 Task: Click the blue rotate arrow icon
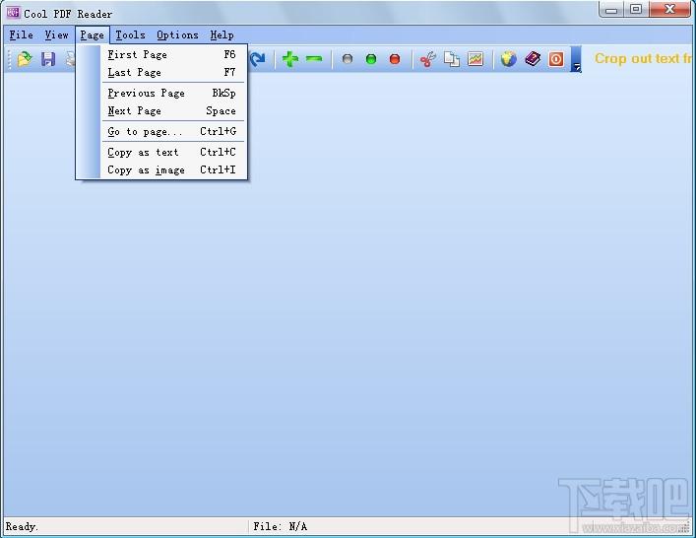(x=258, y=59)
